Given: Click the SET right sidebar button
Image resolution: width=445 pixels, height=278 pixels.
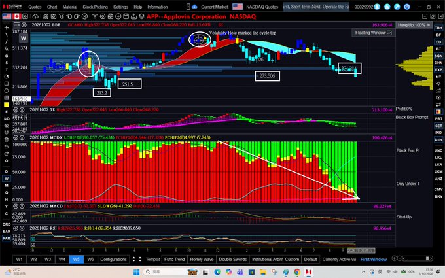Looking at the screenshot, I should click(x=438, y=126).
